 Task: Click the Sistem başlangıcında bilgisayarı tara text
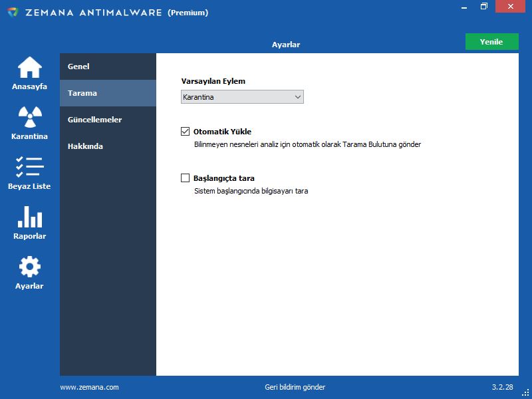251,191
